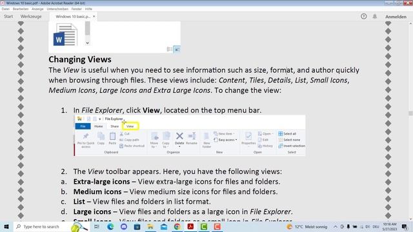Image resolution: width=413 pixels, height=232 pixels.
Task: Click the 'Changing Views' heading
Action: click(80, 59)
